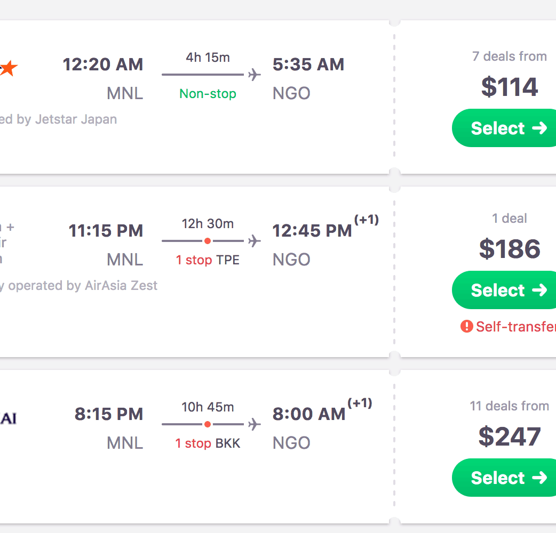Click the 12:45 PM (+1) arrival time
The width and height of the screenshot is (556, 533).
[x=312, y=231]
